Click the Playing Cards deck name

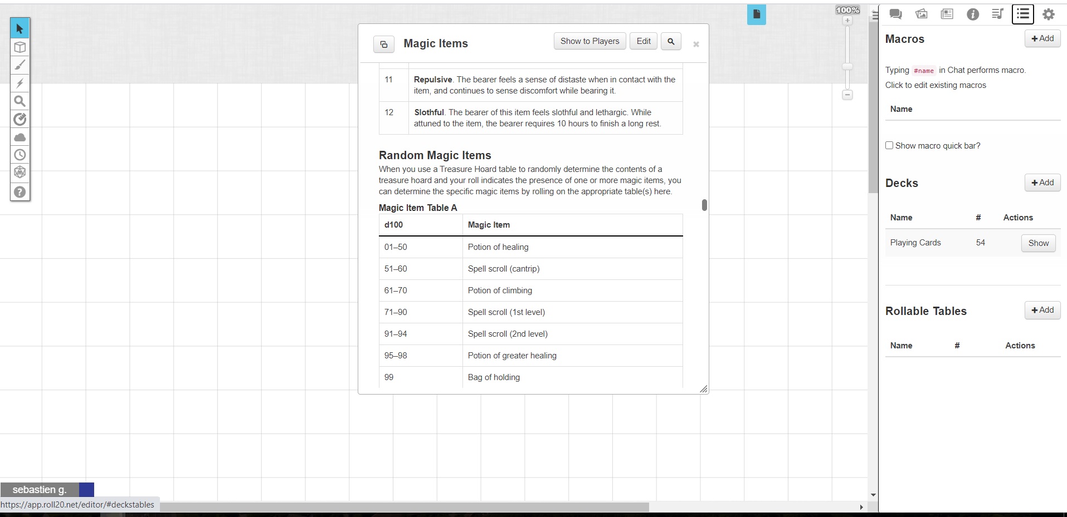pos(915,243)
